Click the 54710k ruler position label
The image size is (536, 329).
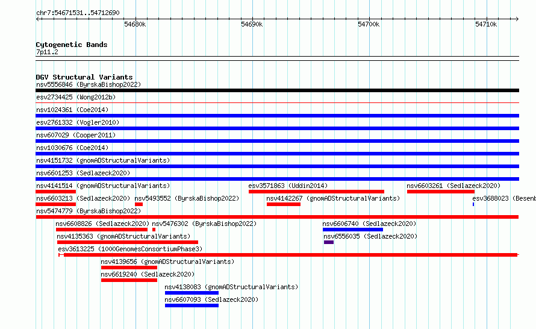pyautogui.click(x=486, y=24)
